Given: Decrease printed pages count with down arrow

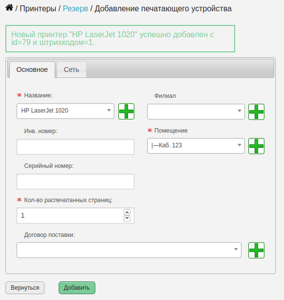Looking at the screenshot, I should point(127,218).
